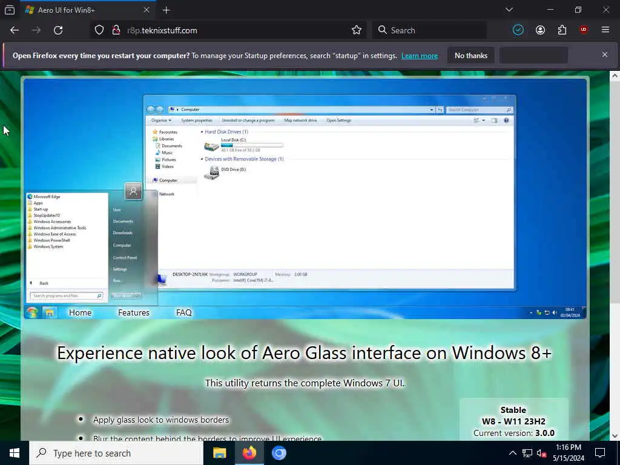
Task: Open Extensions puzzle icon
Action: point(562,30)
